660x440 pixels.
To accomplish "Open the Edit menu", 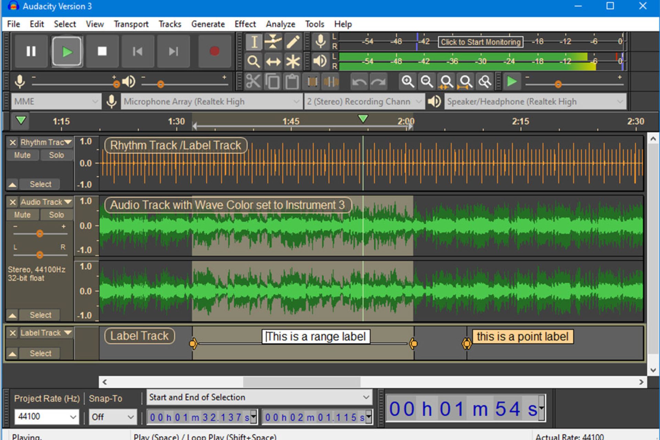I will [37, 24].
